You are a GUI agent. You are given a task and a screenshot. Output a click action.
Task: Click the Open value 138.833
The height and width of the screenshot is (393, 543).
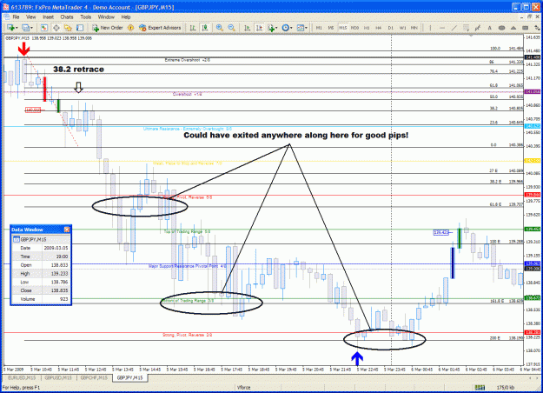pos(60,265)
